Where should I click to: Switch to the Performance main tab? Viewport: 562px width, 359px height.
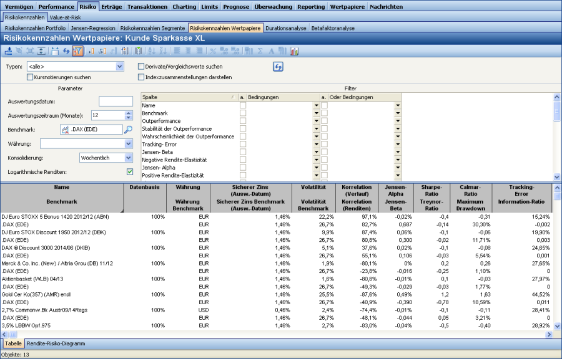pyautogui.click(x=57, y=6)
